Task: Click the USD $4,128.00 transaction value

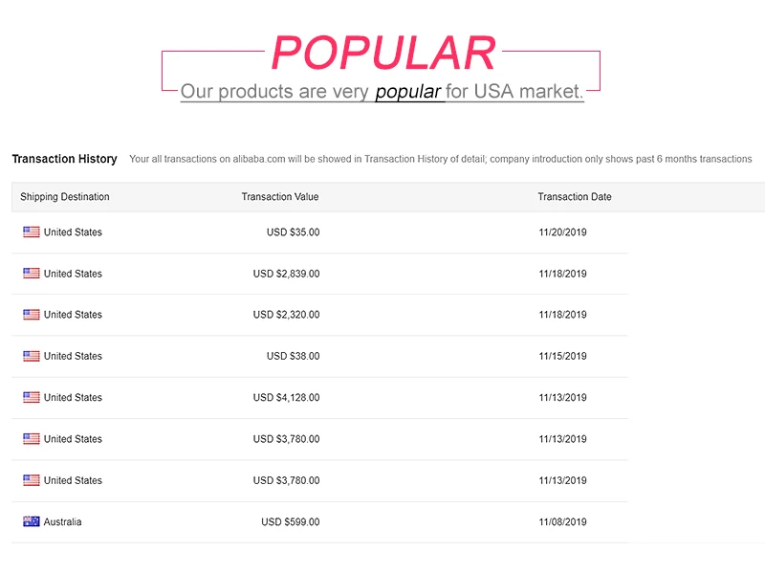Action: (287, 397)
